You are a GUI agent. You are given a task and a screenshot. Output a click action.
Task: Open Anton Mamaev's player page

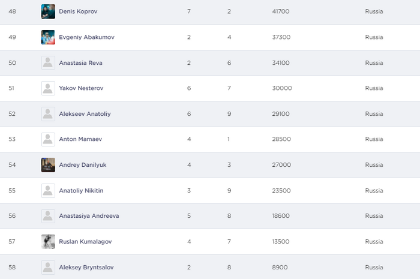80,139
